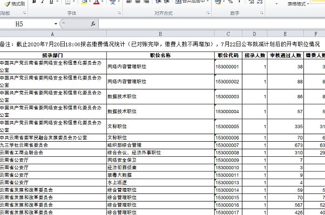Open the clipboard group dialog launcher

coord(24,13)
